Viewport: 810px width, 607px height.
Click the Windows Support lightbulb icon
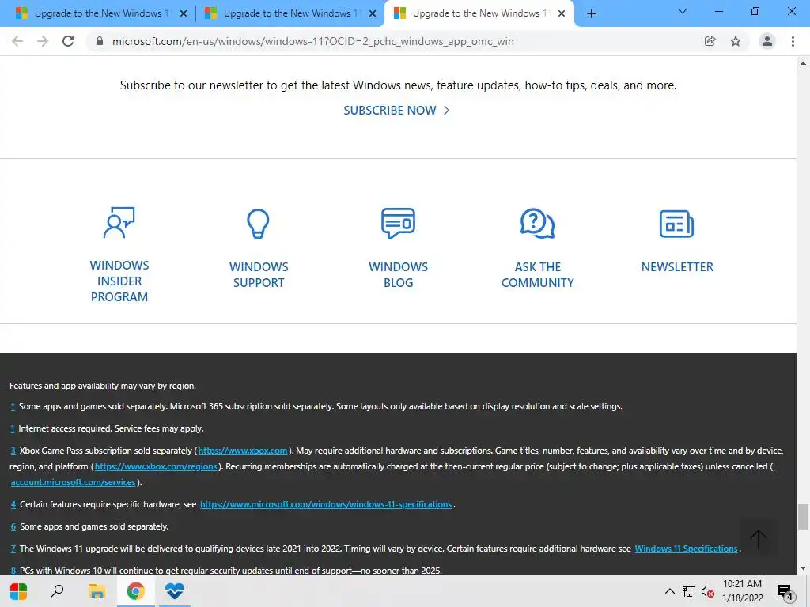coord(258,224)
